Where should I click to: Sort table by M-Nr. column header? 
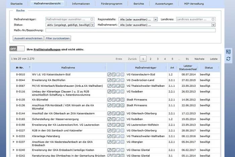21,68
